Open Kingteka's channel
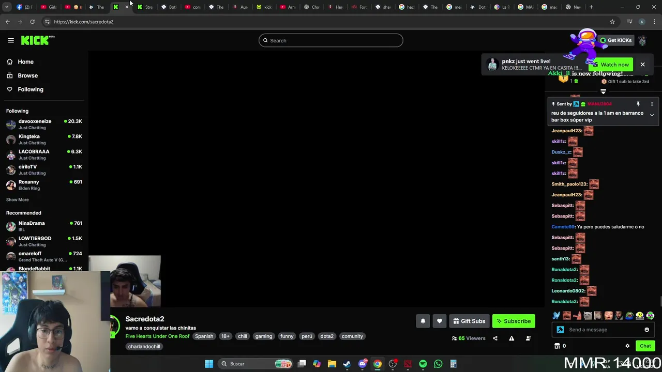This screenshot has width=662, height=372. pyautogui.click(x=44, y=139)
